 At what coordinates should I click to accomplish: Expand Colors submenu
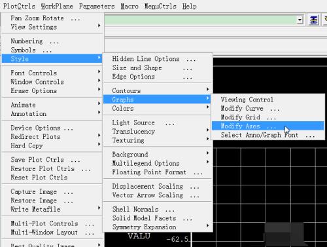pos(158,108)
